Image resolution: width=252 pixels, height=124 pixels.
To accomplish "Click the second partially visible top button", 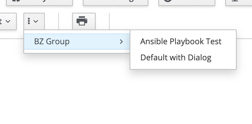I will coord(116,3).
